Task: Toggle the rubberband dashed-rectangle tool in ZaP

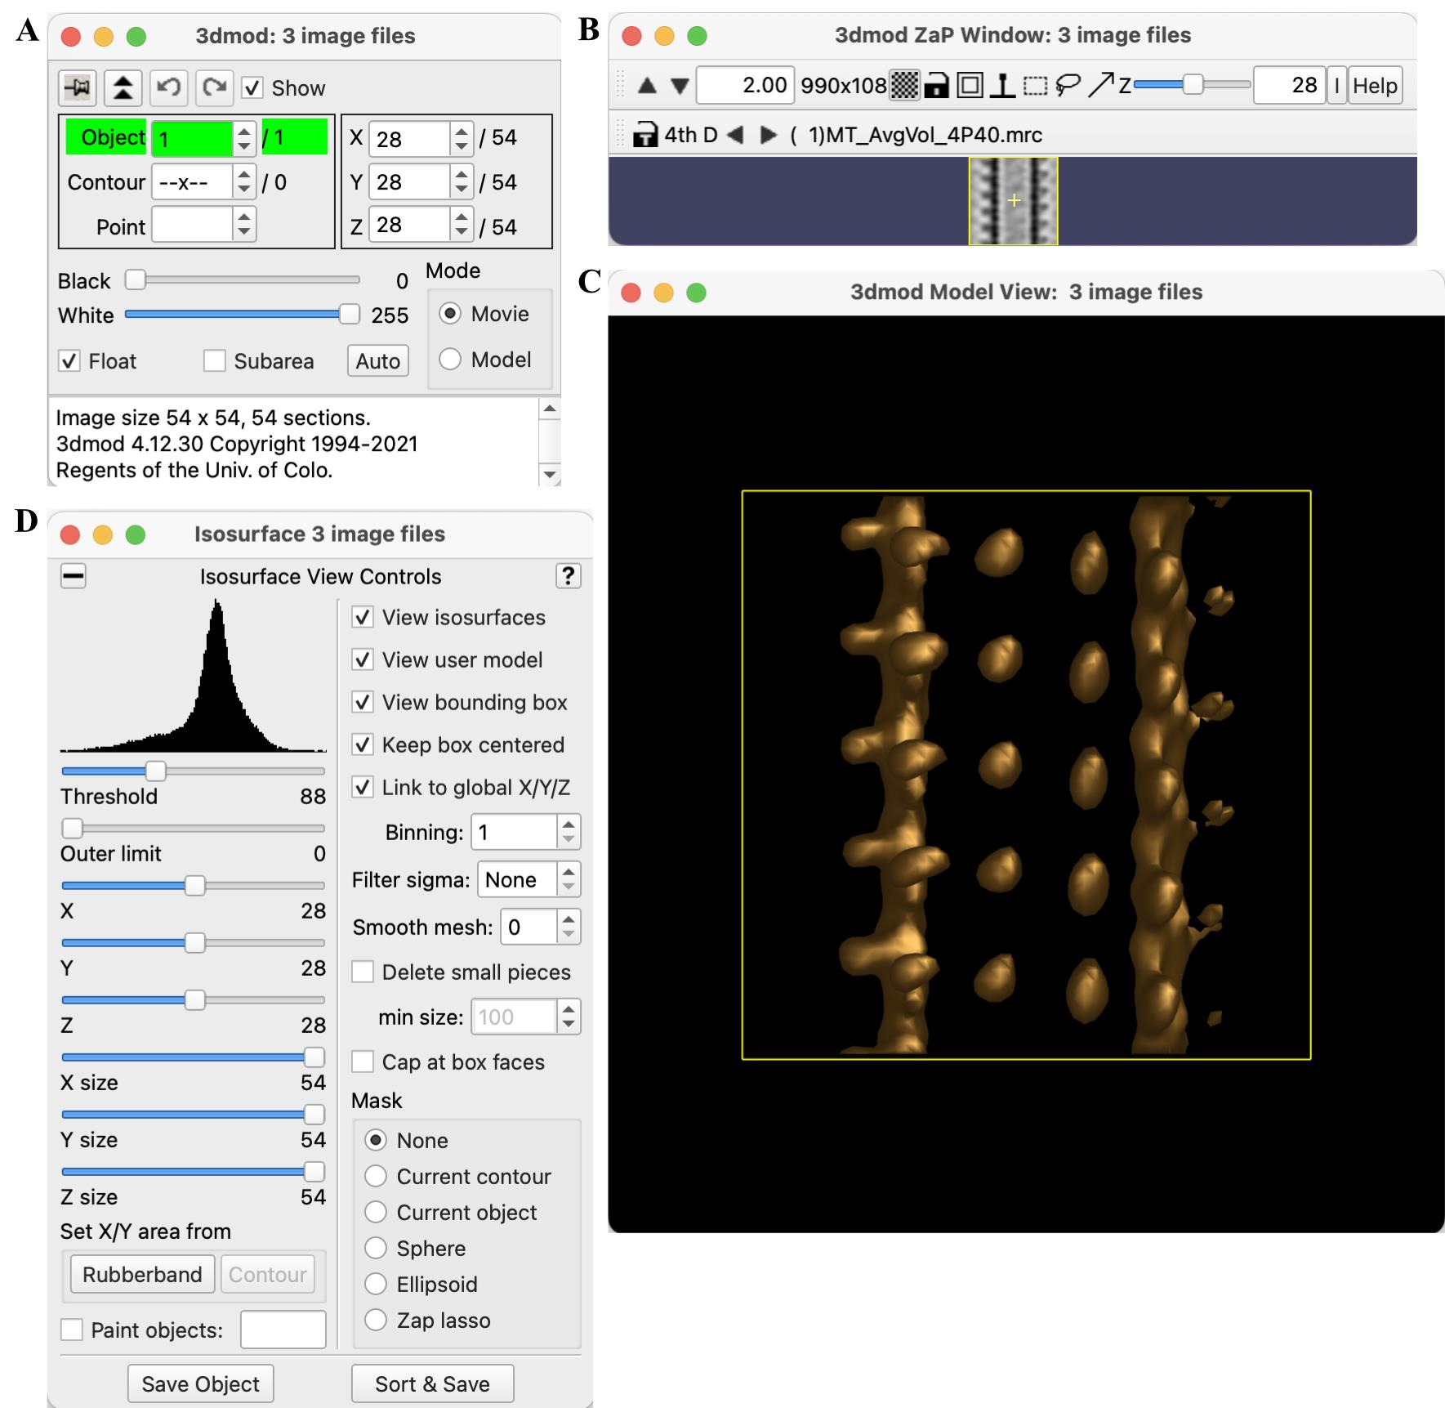Action: click(1035, 85)
